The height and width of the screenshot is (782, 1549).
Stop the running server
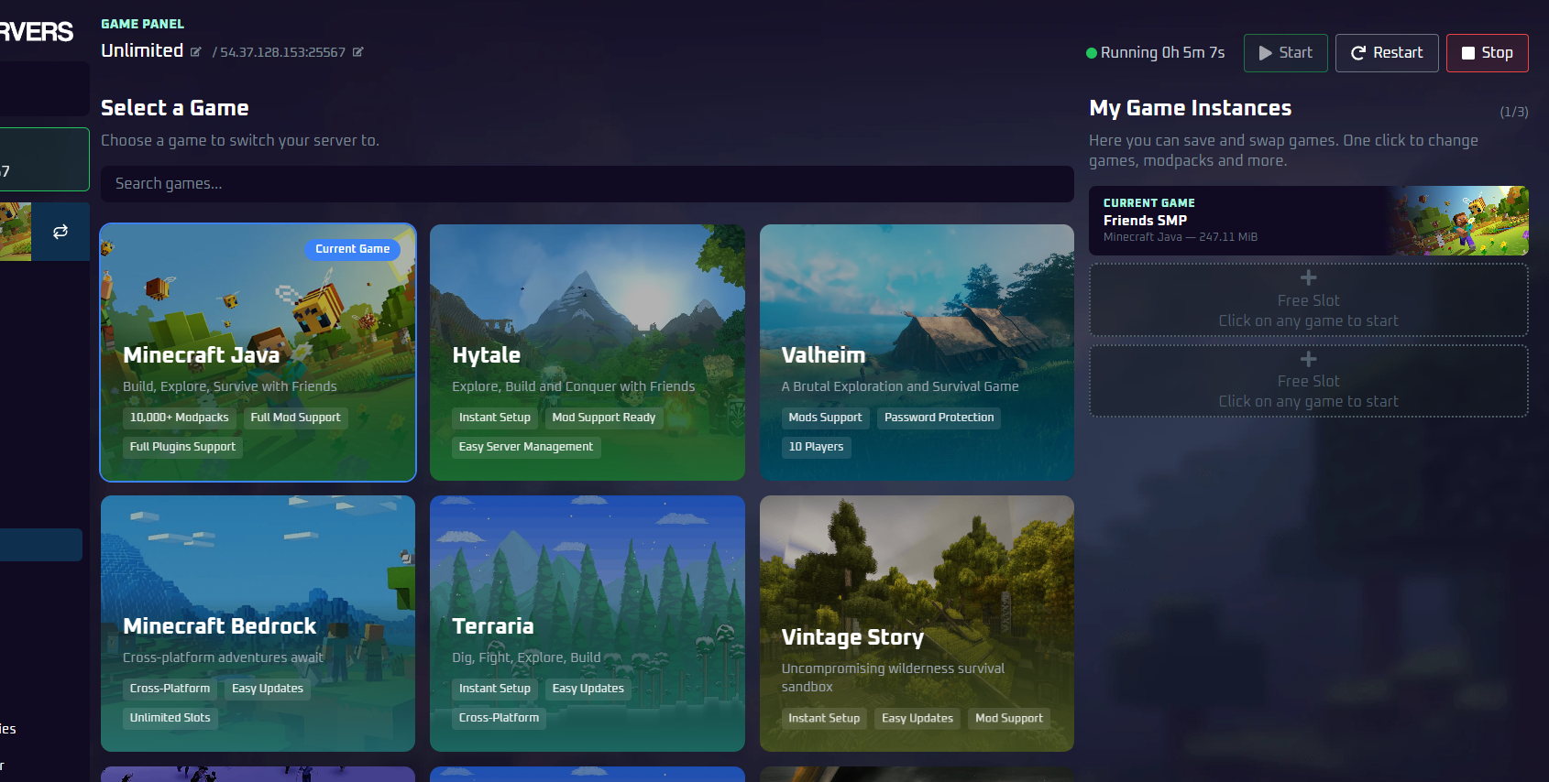(x=1486, y=53)
